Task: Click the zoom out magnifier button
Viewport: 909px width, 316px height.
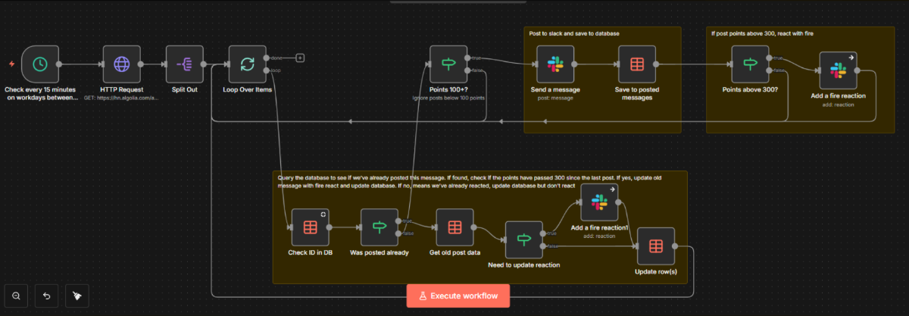Action: click(x=16, y=296)
